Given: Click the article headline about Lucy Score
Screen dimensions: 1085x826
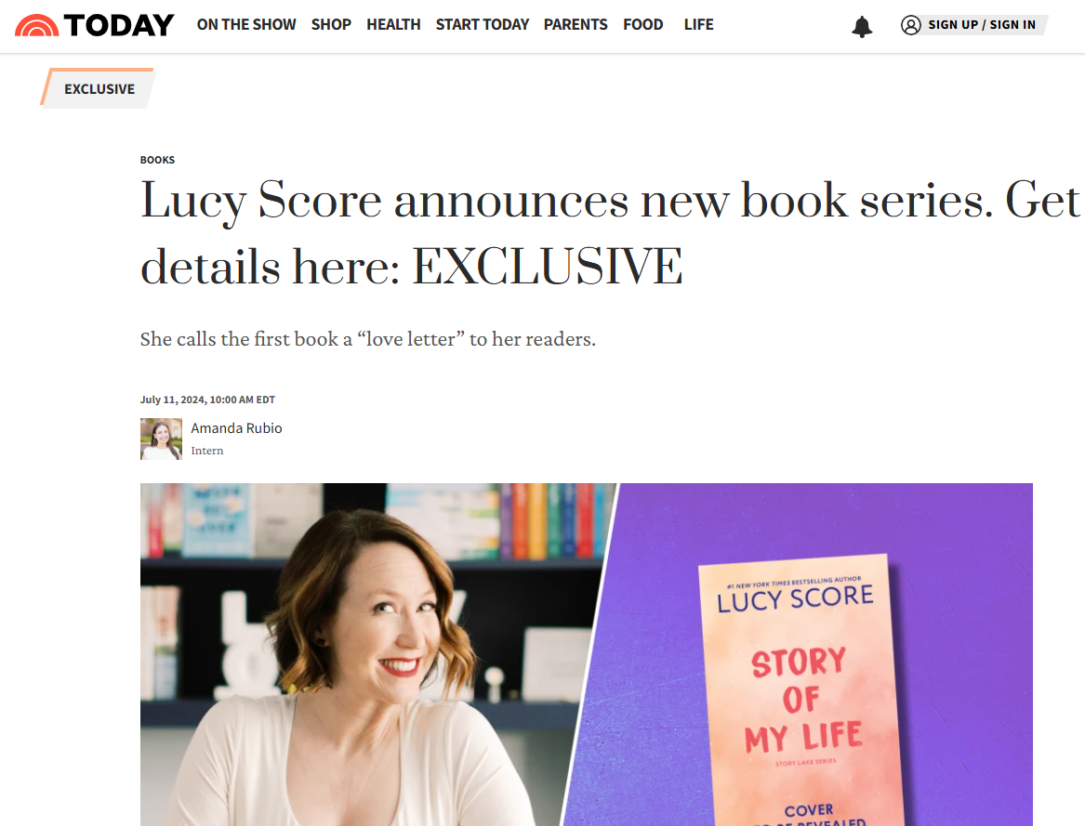Looking at the screenshot, I should (x=609, y=233).
